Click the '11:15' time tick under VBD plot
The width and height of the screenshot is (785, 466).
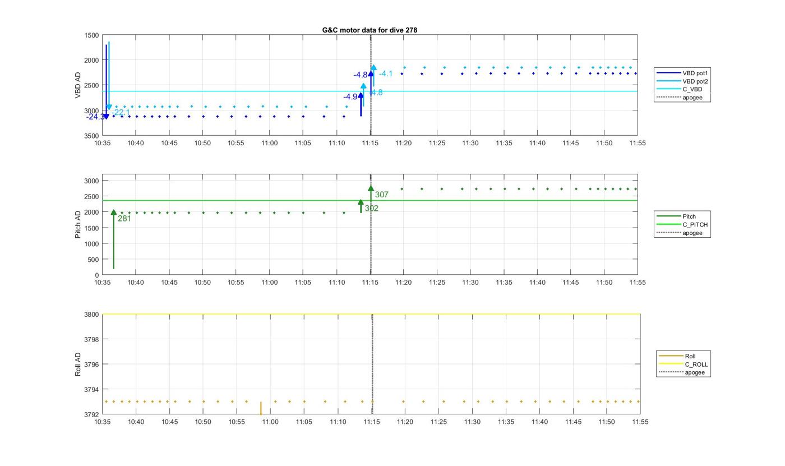(x=370, y=143)
